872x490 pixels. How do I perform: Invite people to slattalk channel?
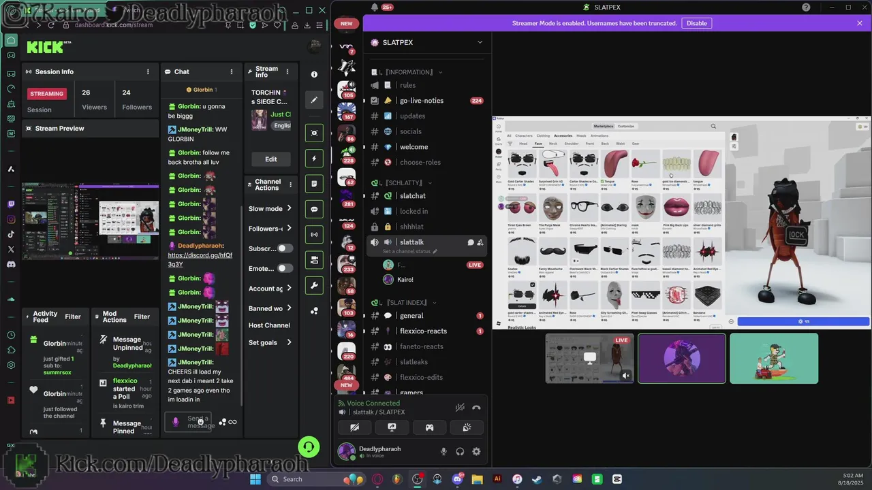coord(480,242)
